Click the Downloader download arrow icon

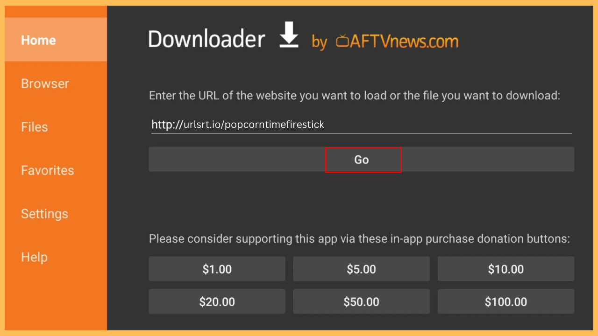(289, 35)
